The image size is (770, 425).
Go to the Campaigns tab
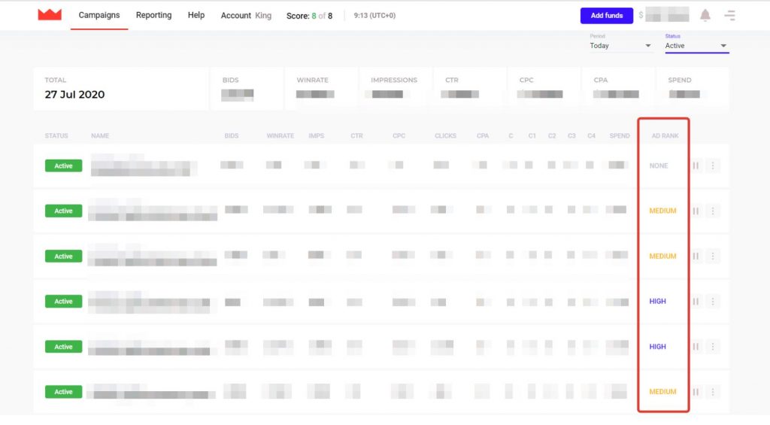pos(99,15)
